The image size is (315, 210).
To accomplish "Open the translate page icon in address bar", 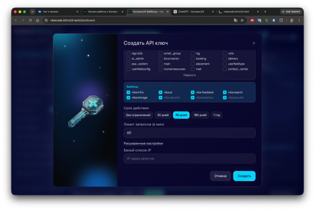I will pyautogui.click(x=235, y=20).
